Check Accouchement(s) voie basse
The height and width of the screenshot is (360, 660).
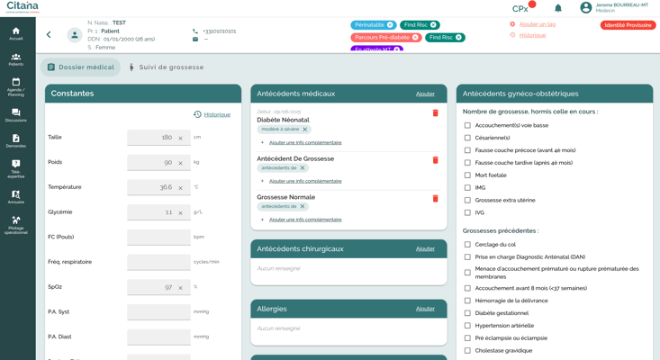click(x=467, y=125)
